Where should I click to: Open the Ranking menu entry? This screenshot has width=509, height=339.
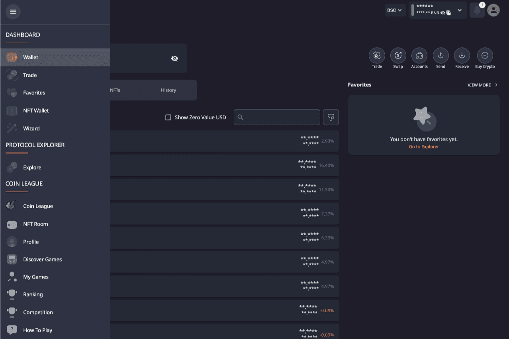[x=55, y=294]
